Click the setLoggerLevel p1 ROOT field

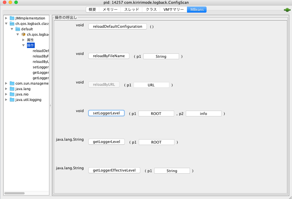coord(156,114)
